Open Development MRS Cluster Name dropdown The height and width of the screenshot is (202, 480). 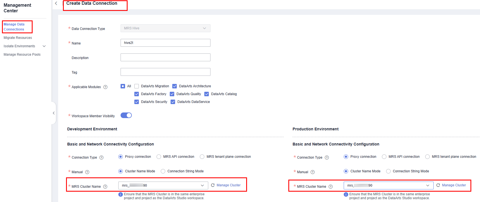click(x=163, y=185)
